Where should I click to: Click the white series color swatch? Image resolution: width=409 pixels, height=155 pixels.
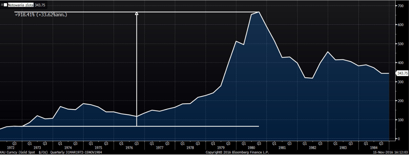(x=5, y=5)
